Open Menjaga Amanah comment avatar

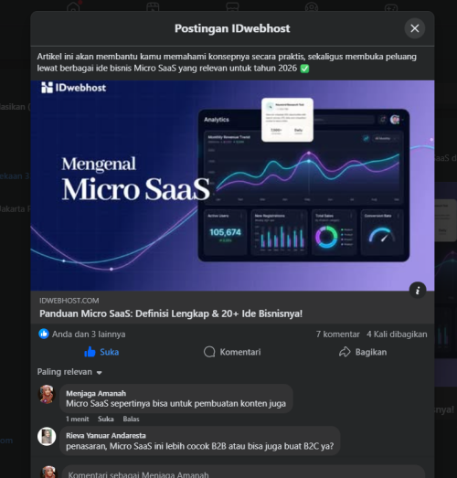pyautogui.click(x=47, y=394)
